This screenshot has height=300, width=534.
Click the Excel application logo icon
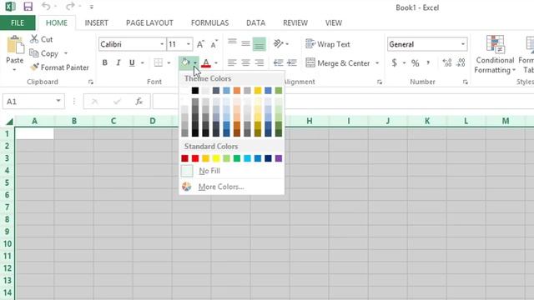point(10,7)
